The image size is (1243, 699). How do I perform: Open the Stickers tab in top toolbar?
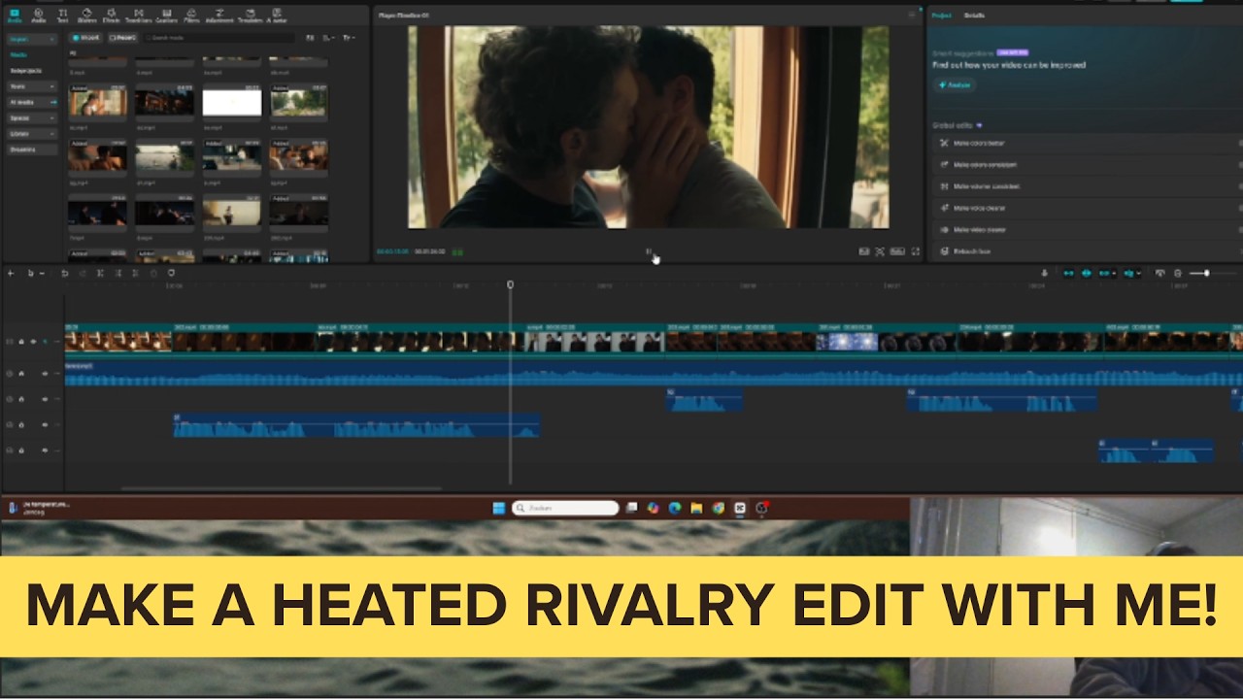tap(86, 16)
